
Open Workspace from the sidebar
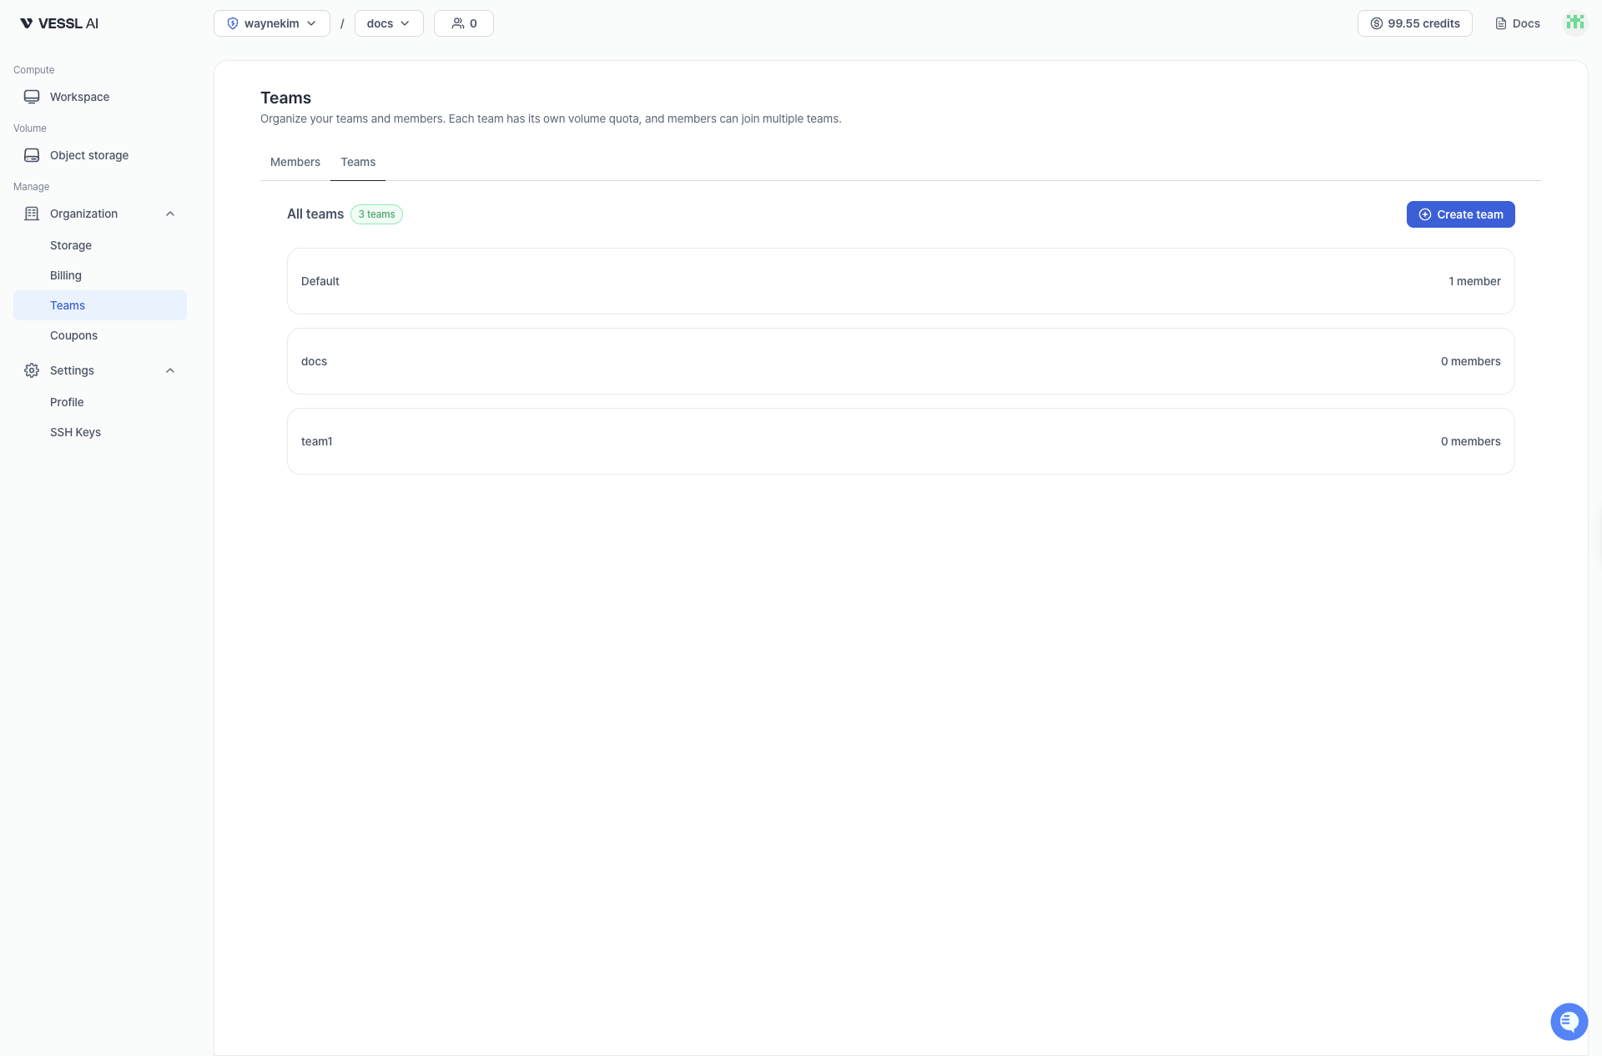(79, 97)
